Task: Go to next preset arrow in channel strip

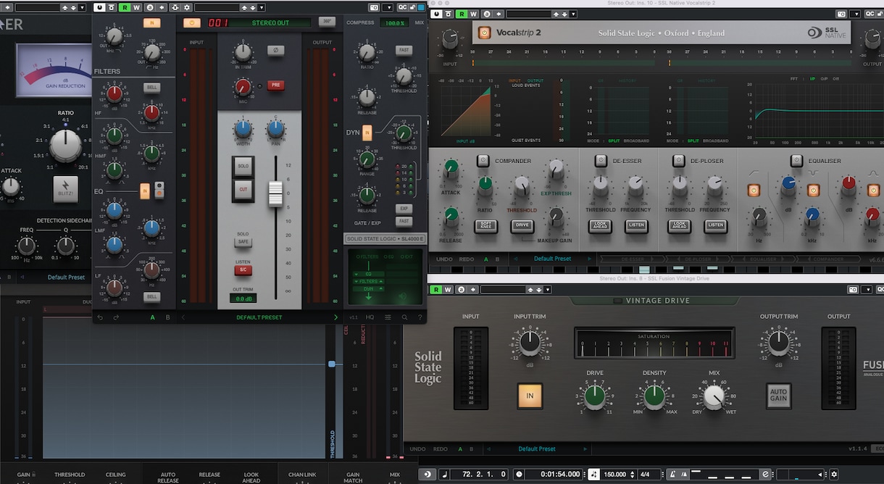Action: pyautogui.click(x=335, y=317)
